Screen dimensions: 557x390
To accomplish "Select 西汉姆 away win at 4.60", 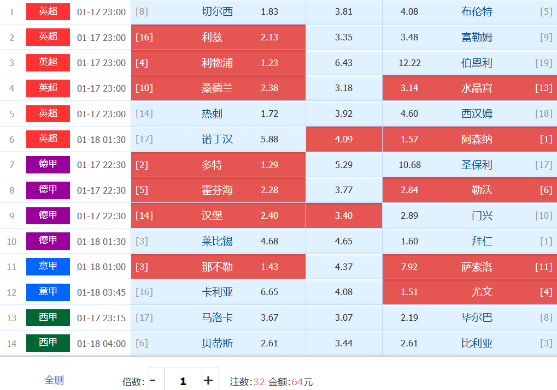I will [469, 114].
